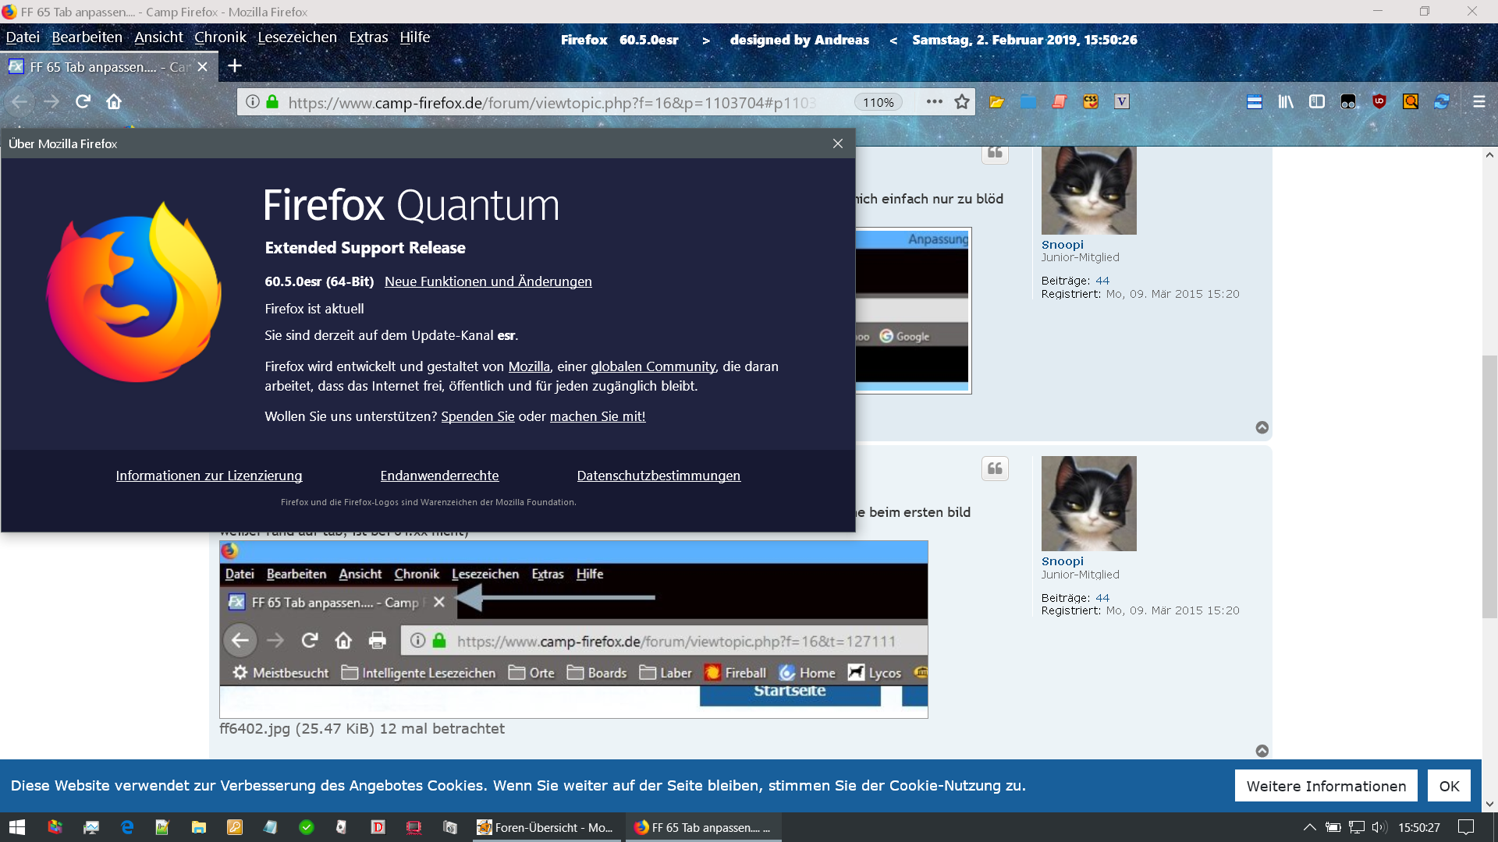Bookmark this page with the star icon
Viewport: 1498px width, 842px height.
pyautogui.click(x=962, y=101)
